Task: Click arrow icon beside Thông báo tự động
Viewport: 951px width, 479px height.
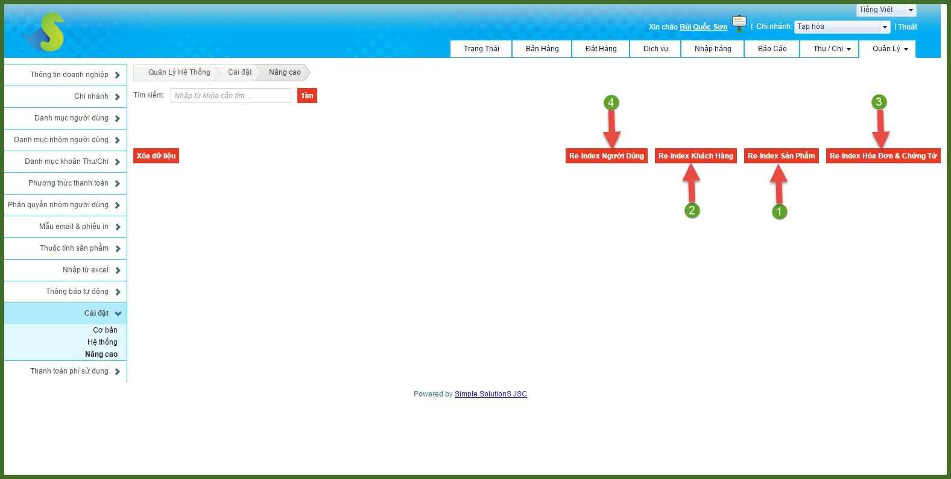Action: point(118,292)
